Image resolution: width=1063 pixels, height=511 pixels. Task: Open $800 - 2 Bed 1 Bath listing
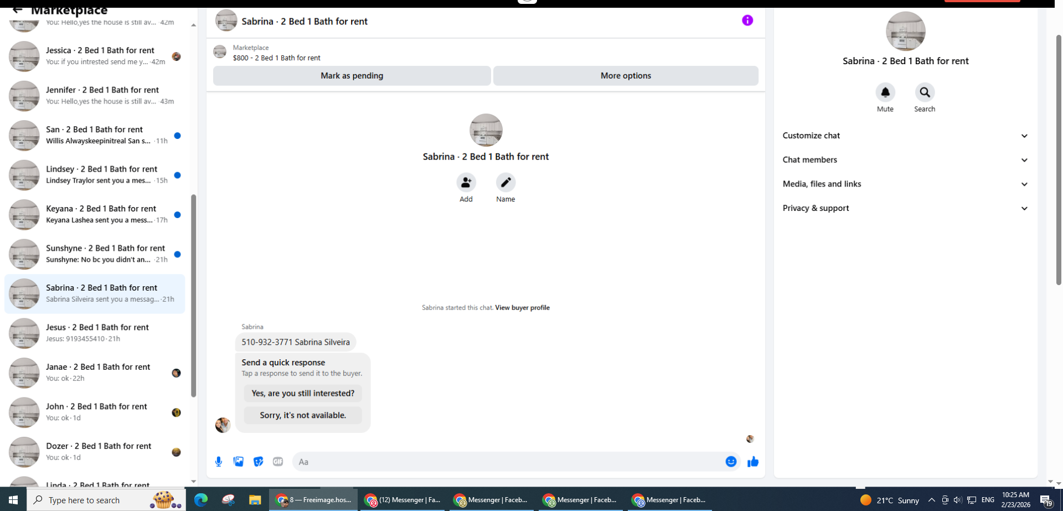pyautogui.click(x=276, y=58)
